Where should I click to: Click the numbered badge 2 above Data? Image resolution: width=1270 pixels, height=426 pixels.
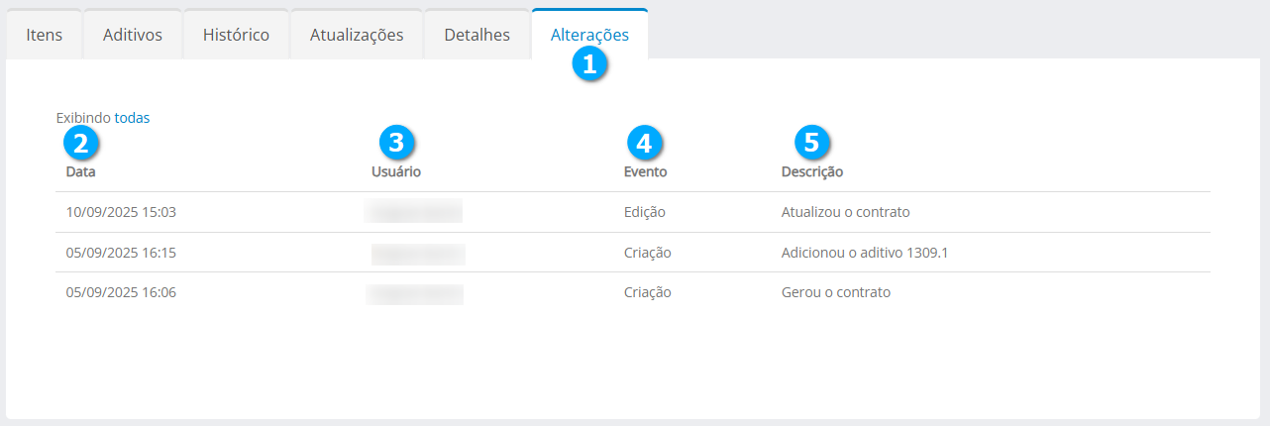(80, 143)
